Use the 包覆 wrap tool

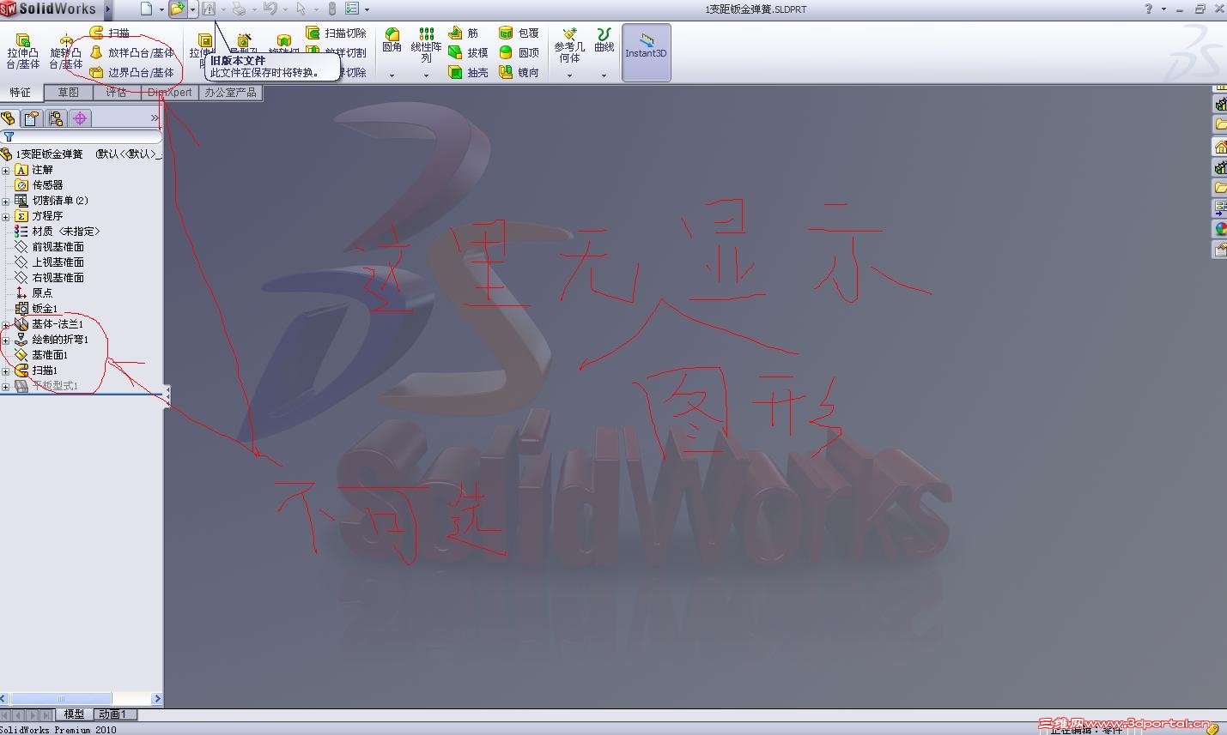[519, 33]
